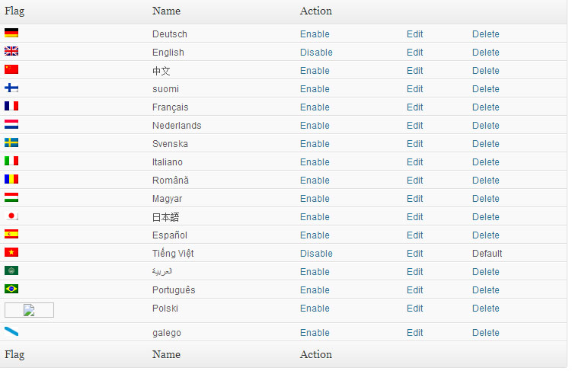Click the German flag icon
The width and height of the screenshot is (572, 371).
click(11, 33)
